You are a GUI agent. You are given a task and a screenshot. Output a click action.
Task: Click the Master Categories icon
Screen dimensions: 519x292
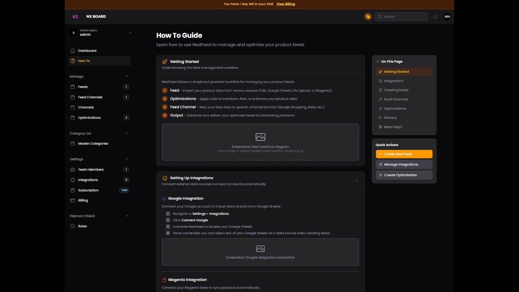point(73,143)
